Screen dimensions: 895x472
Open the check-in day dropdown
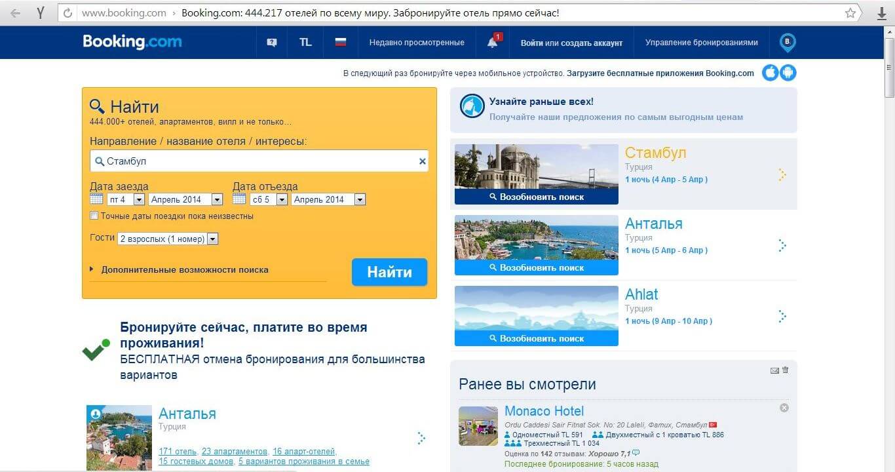[x=126, y=199]
